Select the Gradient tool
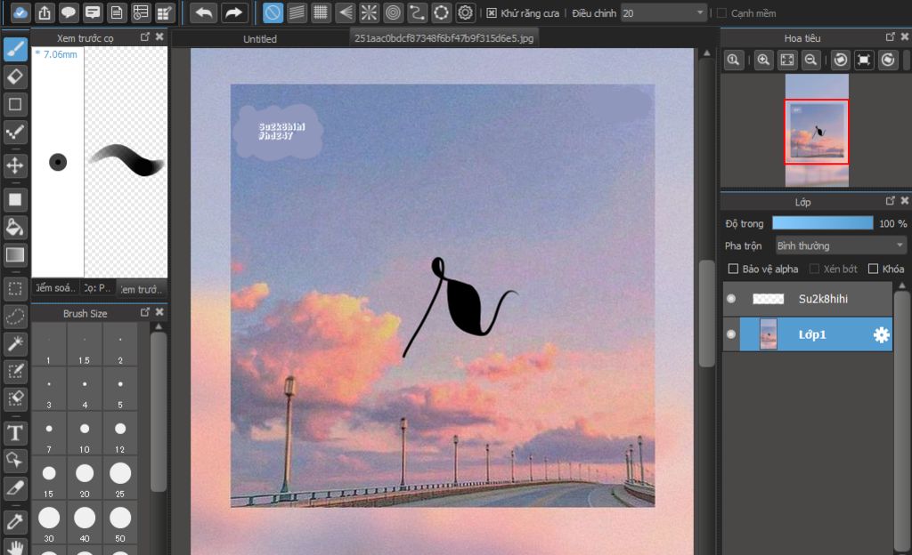The image size is (912, 555). 15,255
